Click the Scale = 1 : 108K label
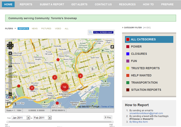This screenshot has width=181, height=127. click(x=14, y=110)
